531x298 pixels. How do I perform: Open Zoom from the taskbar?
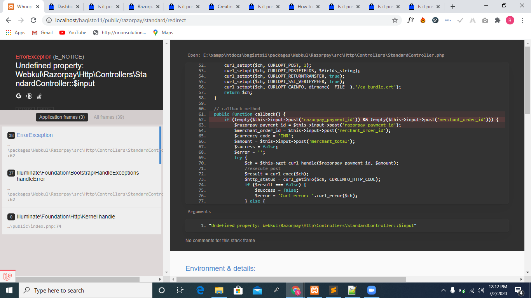tap(372, 290)
